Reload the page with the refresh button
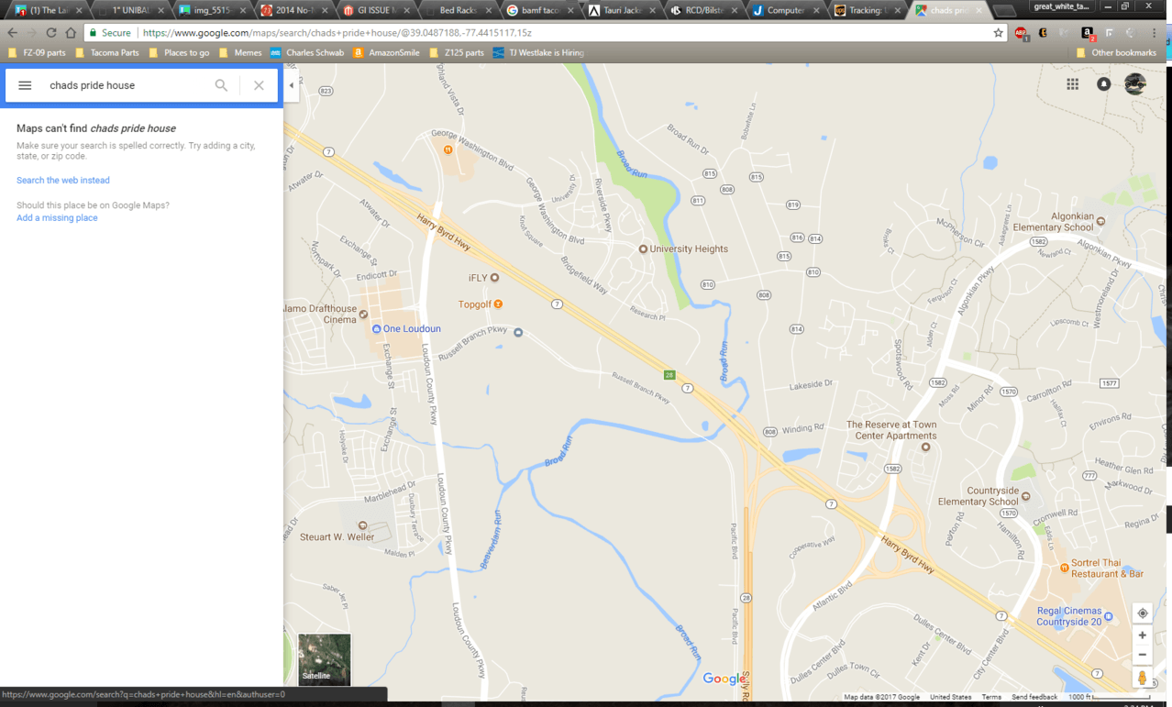This screenshot has width=1172, height=707. [x=51, y=33]
